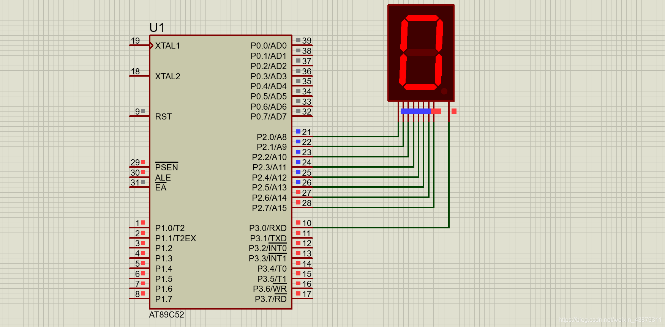Select the P2.3/A11 pin label
The height and width of the screenshot is (327, 665).
269,167
